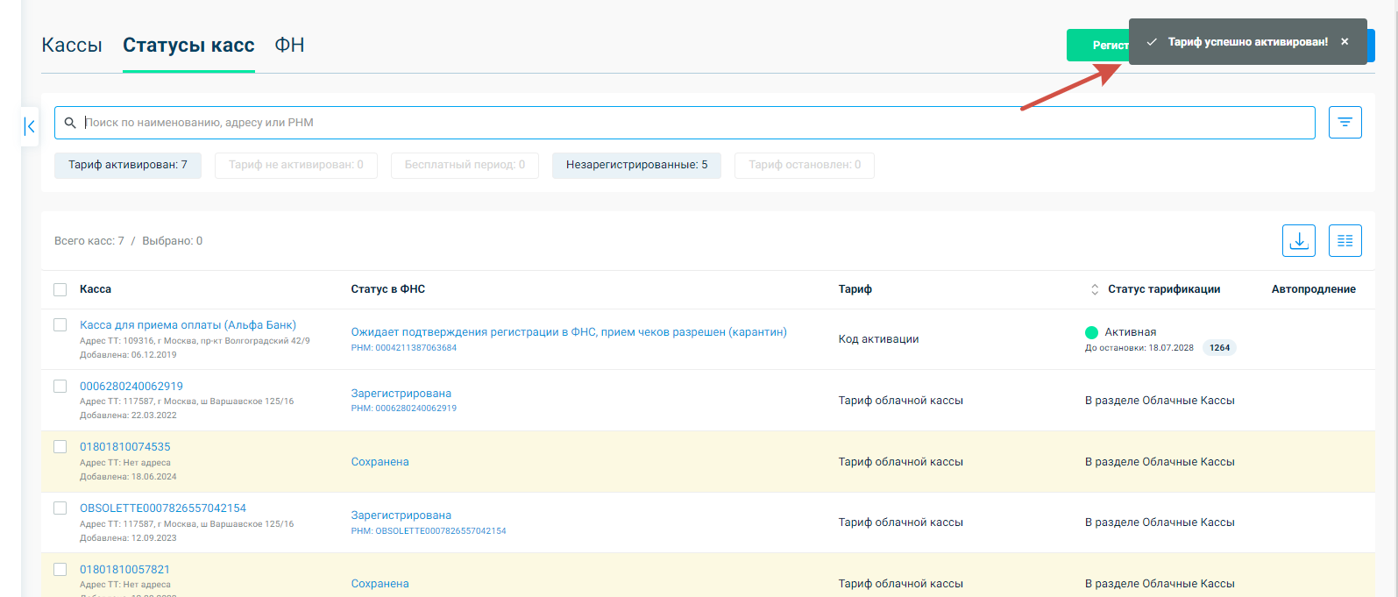Click the 1264 days badge
The image size is (1398, 597).
[1219, 348]
